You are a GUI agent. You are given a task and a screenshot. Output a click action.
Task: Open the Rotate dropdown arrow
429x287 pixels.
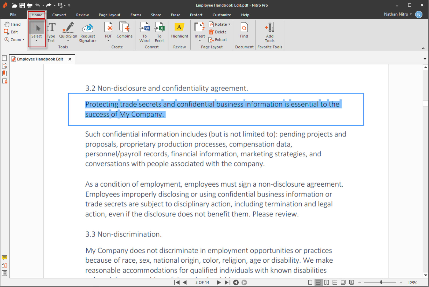pyautogui.click(x=230, y=24)
